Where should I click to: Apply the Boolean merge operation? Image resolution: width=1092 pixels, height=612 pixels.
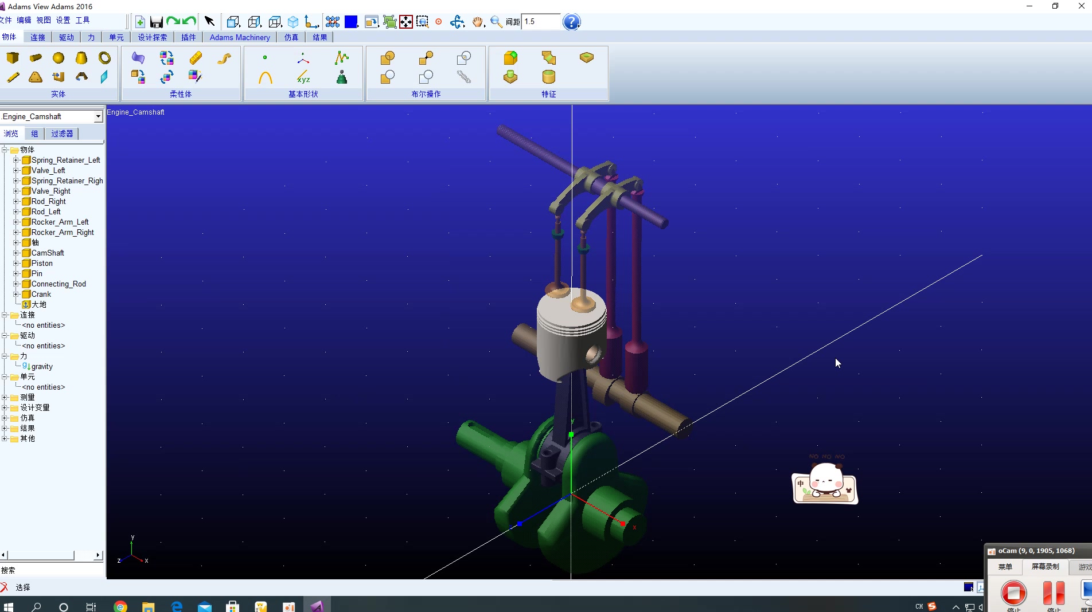click(x=426, y=58)
